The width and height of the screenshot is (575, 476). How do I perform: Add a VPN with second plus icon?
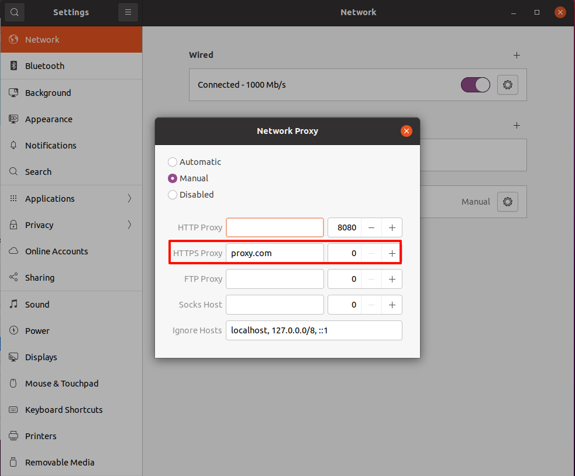click(x=517, y=125)
